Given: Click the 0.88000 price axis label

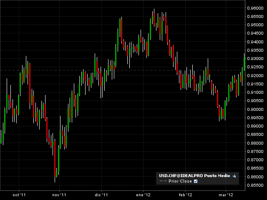Looking at the screenshot, I should pos(255,143).
